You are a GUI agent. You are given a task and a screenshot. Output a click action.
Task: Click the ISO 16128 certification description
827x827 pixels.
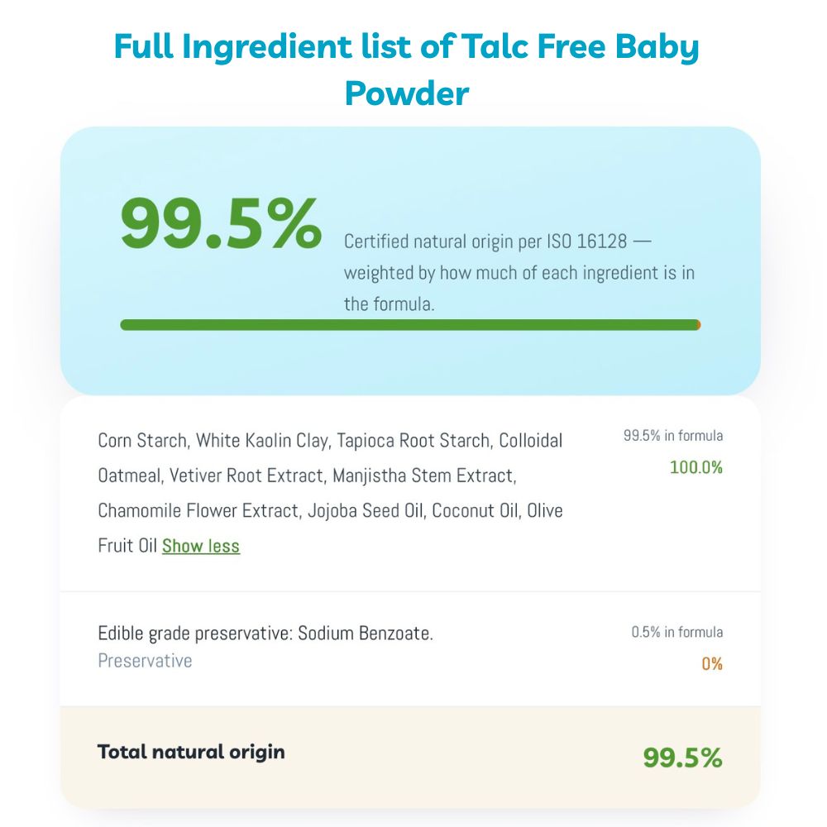pos(519,273)
